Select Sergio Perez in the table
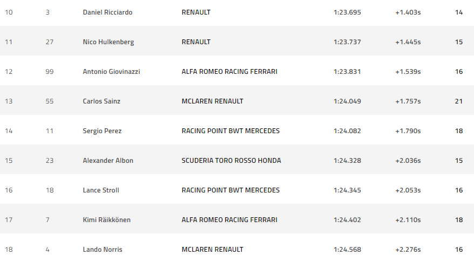Screen dimensions: 474x262 102,130
